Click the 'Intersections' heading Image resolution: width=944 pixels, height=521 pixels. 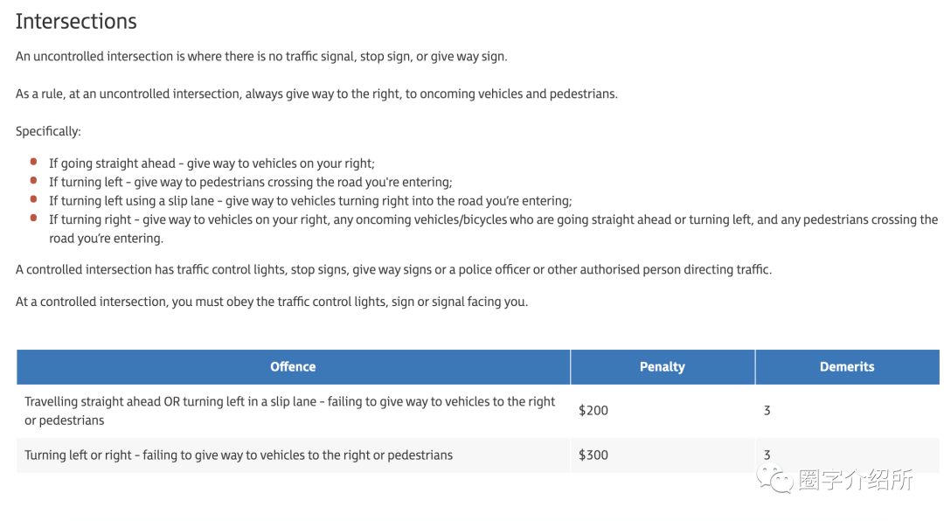coord(76,21)
